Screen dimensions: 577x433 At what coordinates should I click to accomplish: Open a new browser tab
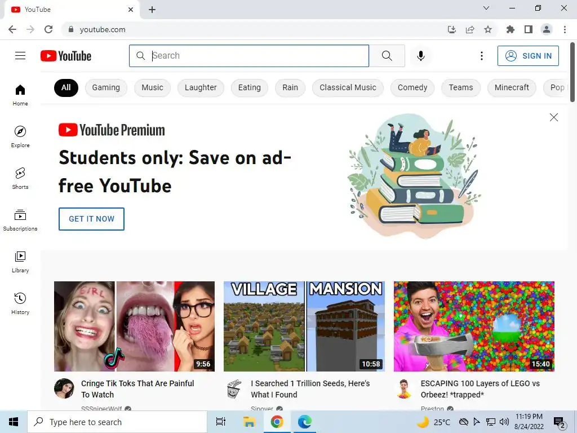152,10
